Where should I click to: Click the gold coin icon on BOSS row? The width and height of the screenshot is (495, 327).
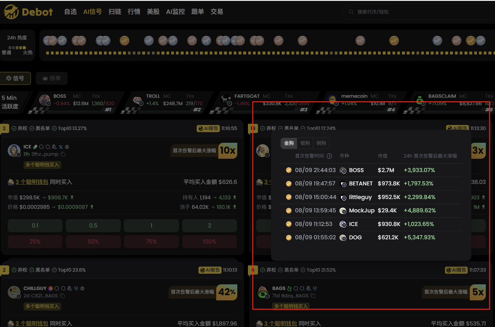click(289, 170)
